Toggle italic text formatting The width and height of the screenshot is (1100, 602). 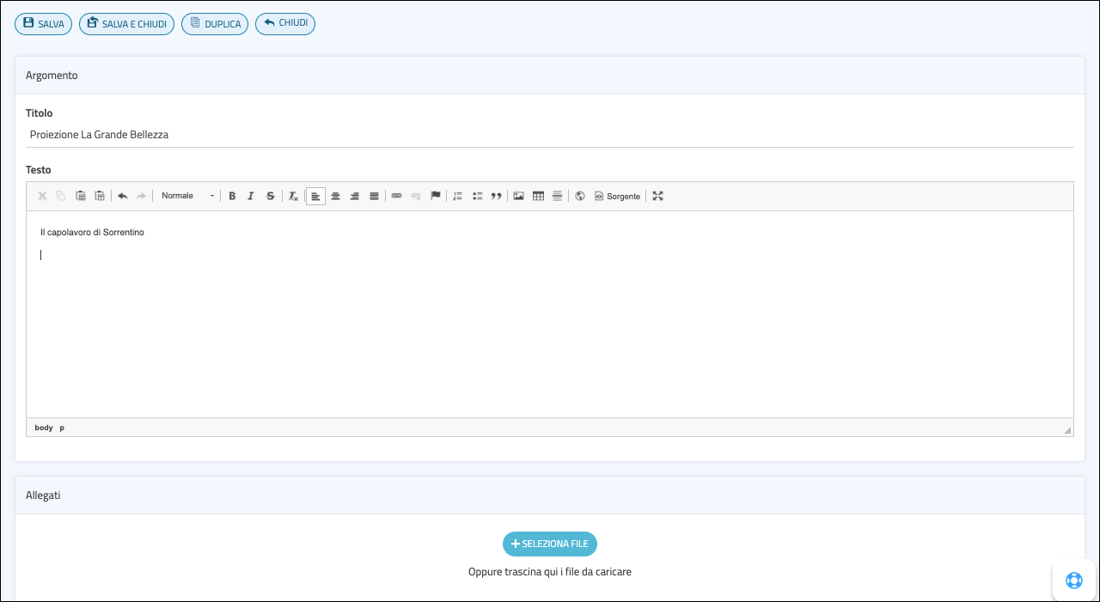251,196
